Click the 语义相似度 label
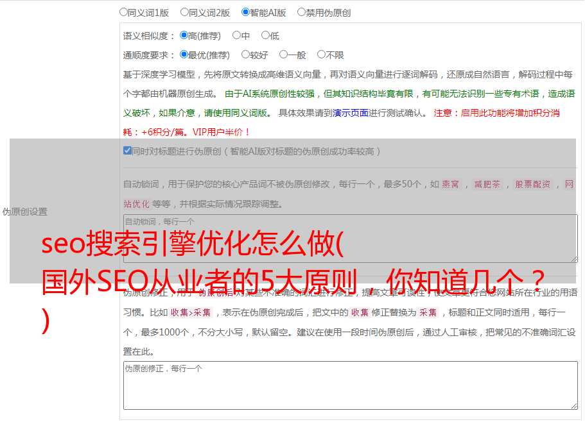 coord(149,36)
